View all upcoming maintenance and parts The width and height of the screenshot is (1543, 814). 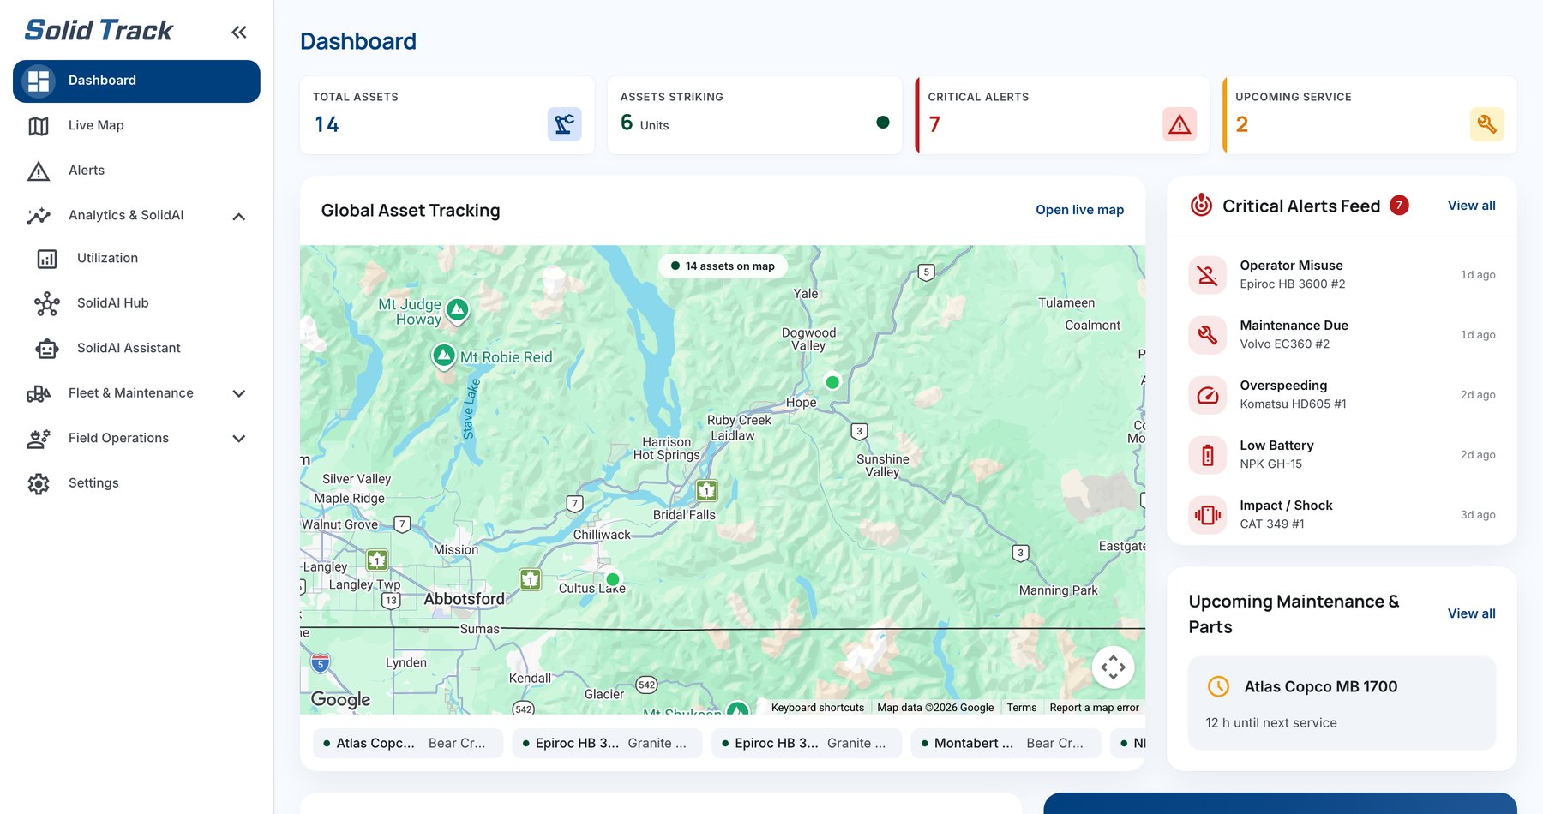coord(1471,613)
